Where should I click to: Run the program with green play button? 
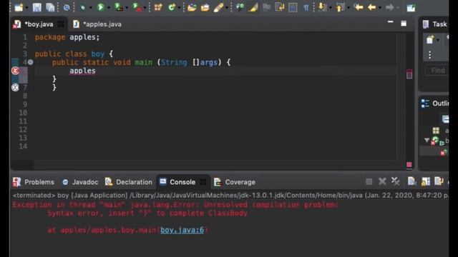(101, 7)
